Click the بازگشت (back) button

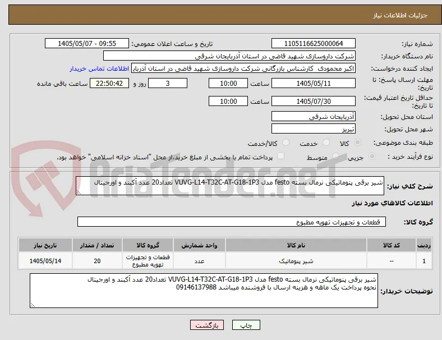pos(207,325)
